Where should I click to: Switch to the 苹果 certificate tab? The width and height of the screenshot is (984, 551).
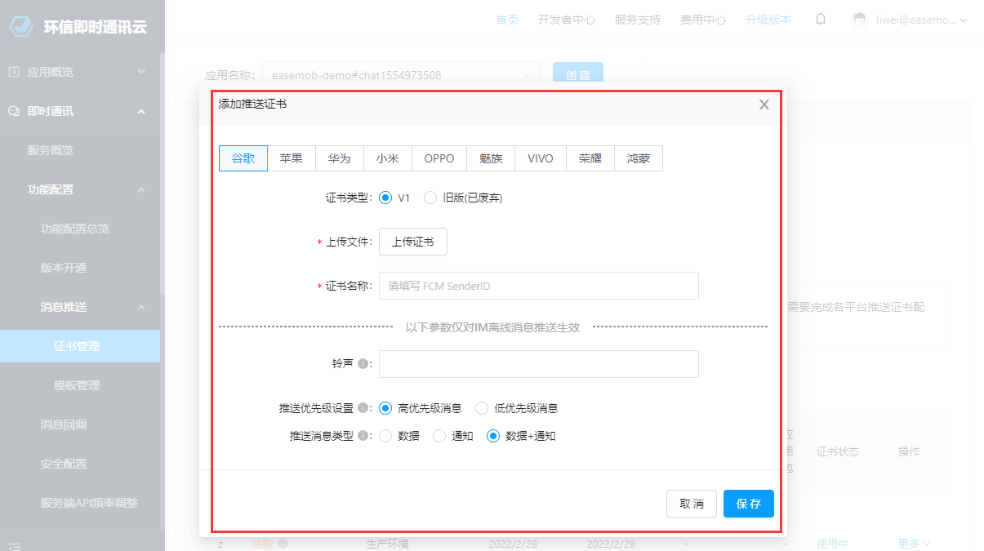(291, 158)
